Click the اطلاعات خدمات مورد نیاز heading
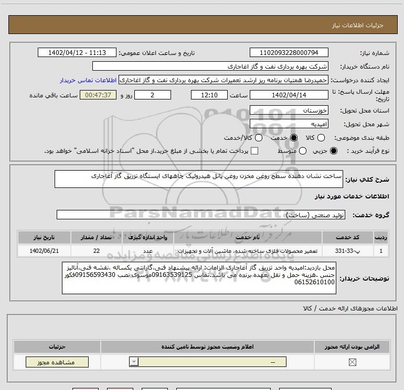 pyautogui.click(x=352, y=196)
